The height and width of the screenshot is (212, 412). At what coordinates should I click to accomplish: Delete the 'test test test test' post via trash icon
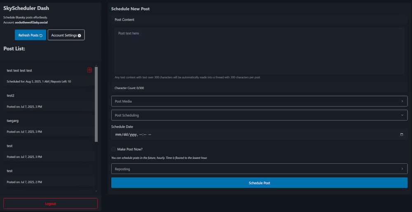click(89, 70)
